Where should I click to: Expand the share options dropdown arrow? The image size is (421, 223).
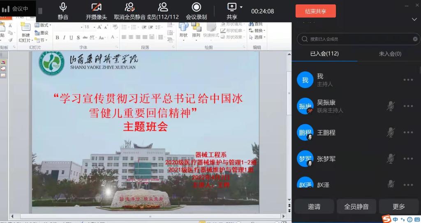click(x=241, y=7)
